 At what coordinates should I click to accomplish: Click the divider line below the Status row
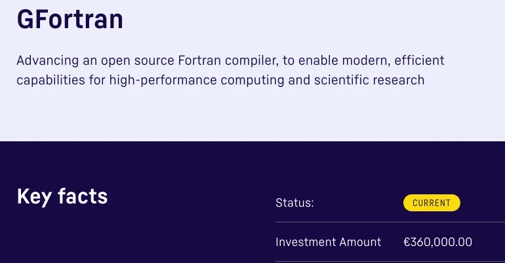[x=390, y=222]
